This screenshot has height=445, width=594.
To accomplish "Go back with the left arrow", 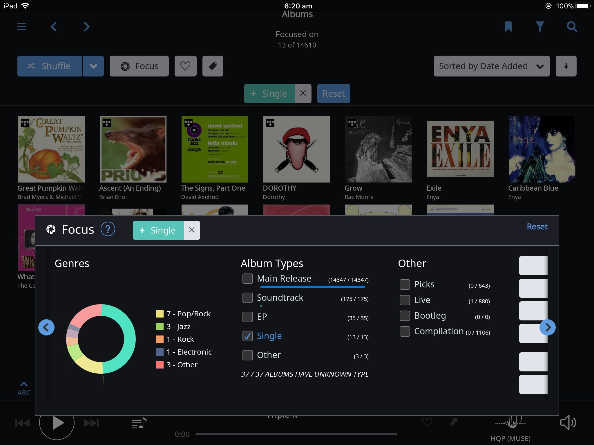I will [x=54, y=27].
